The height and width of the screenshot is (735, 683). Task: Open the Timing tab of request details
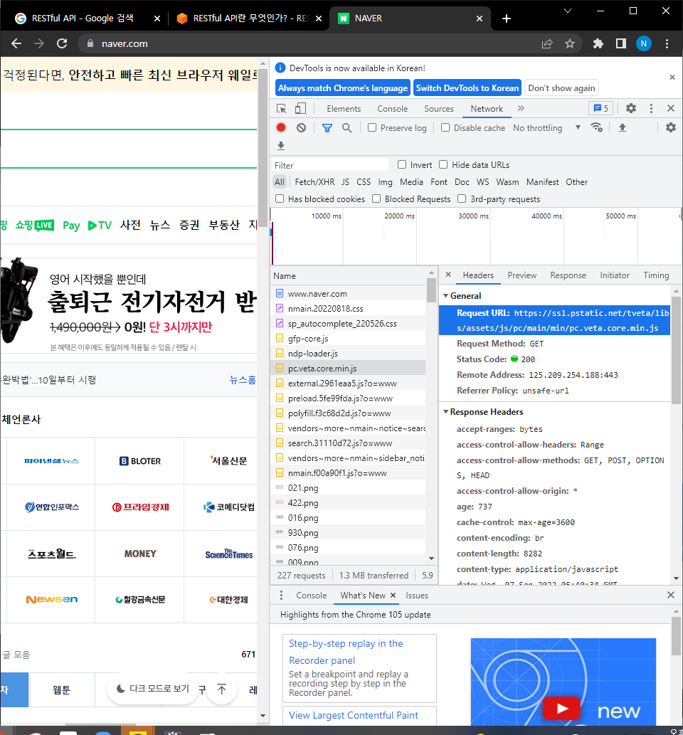tap(656, 275)
